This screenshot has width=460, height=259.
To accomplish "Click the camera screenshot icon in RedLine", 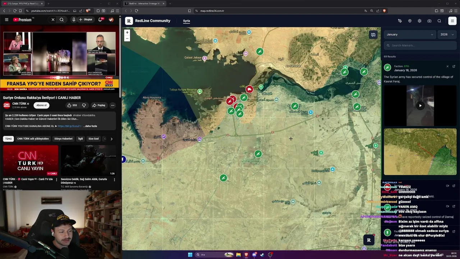I will pos(429,21).
